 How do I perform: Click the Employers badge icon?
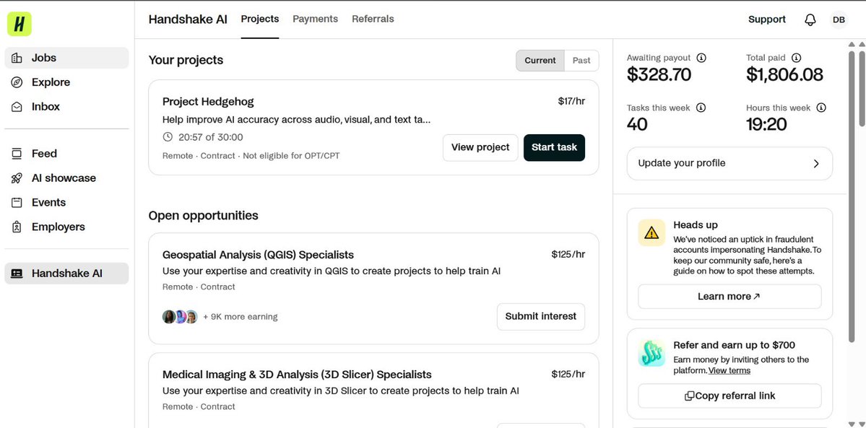tap(17, 227)
